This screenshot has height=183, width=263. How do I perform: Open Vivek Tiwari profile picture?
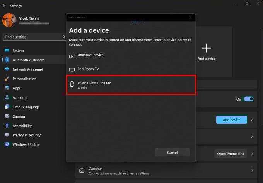[9, 20]
